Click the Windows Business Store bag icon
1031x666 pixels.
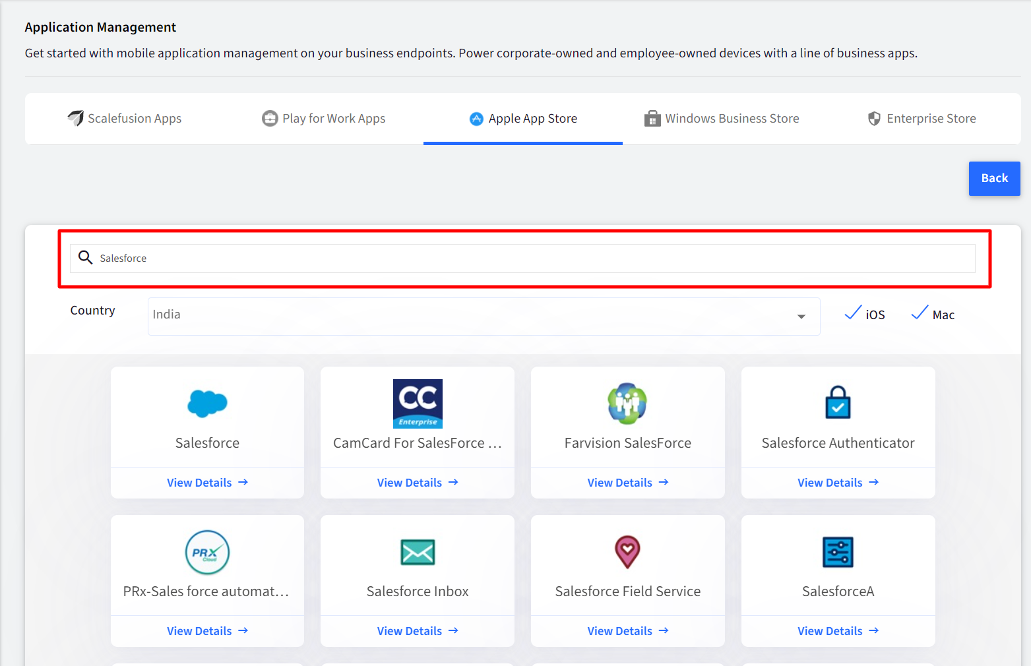(652, 119)
